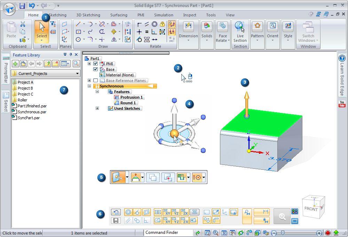Click the green plus Add Entry icon
348x237 pixels.
(x=15, y=64)
